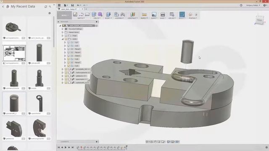Click the CONSTRUCT plane icon
This screenshot has height=151, width=269.
tap(133, 14)
